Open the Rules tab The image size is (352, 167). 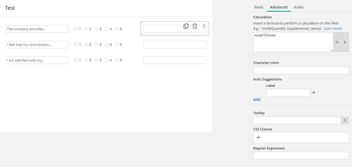[299, 7]
